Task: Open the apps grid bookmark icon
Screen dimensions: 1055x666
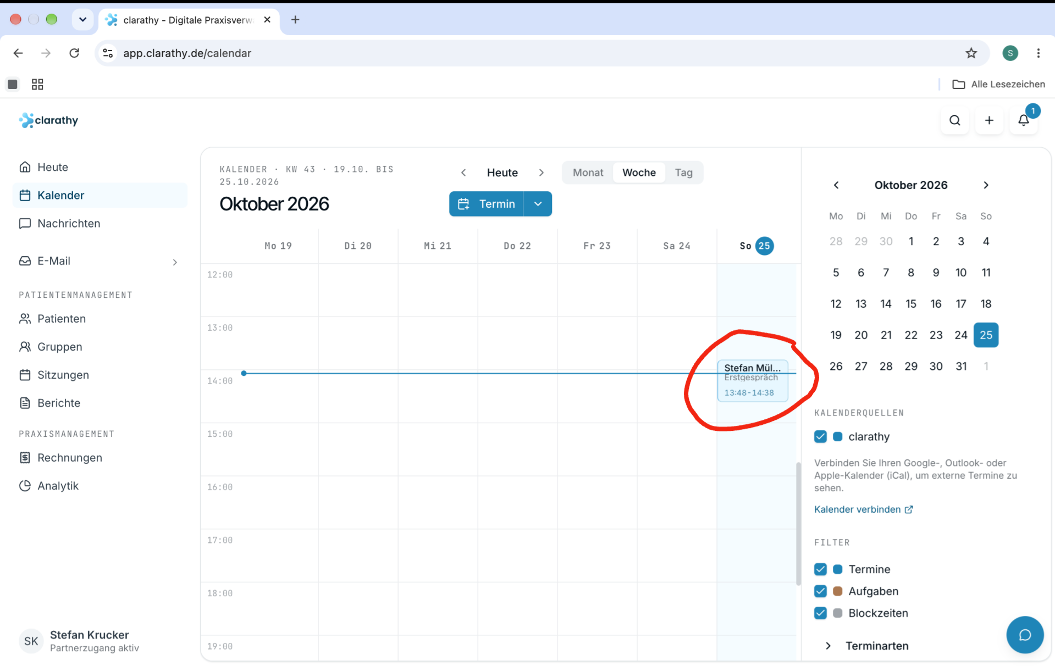Action: (x=37, y=84)
